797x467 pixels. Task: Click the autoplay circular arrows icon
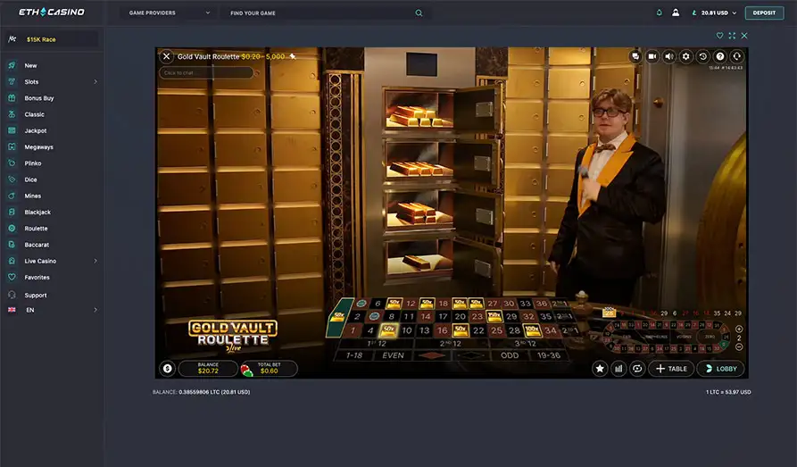coord(637,369)
